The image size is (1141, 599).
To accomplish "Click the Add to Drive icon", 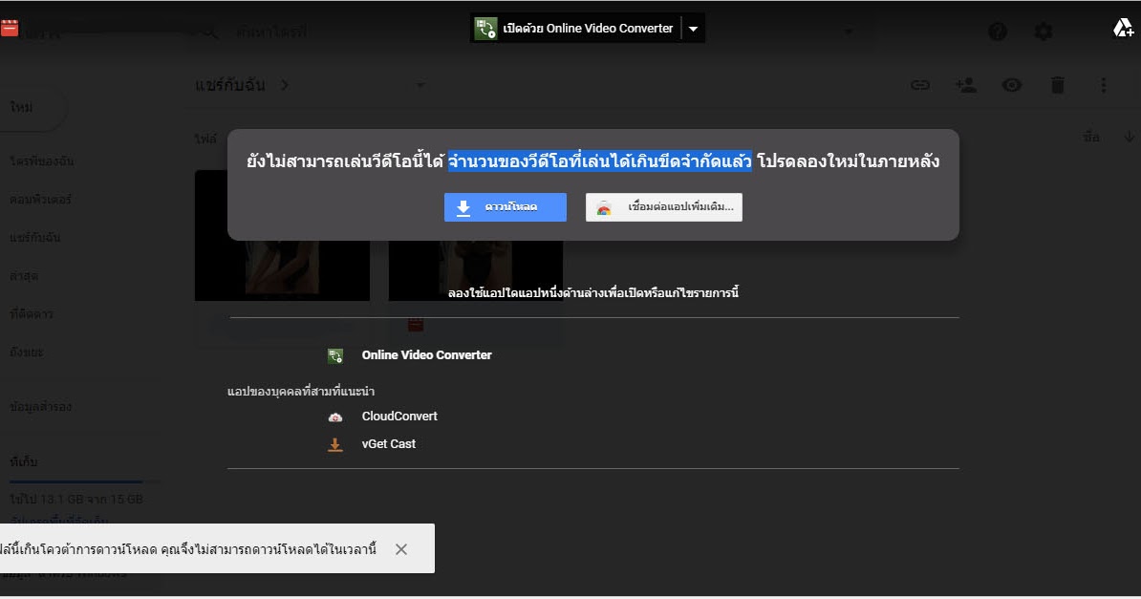I will [1123, 29].
